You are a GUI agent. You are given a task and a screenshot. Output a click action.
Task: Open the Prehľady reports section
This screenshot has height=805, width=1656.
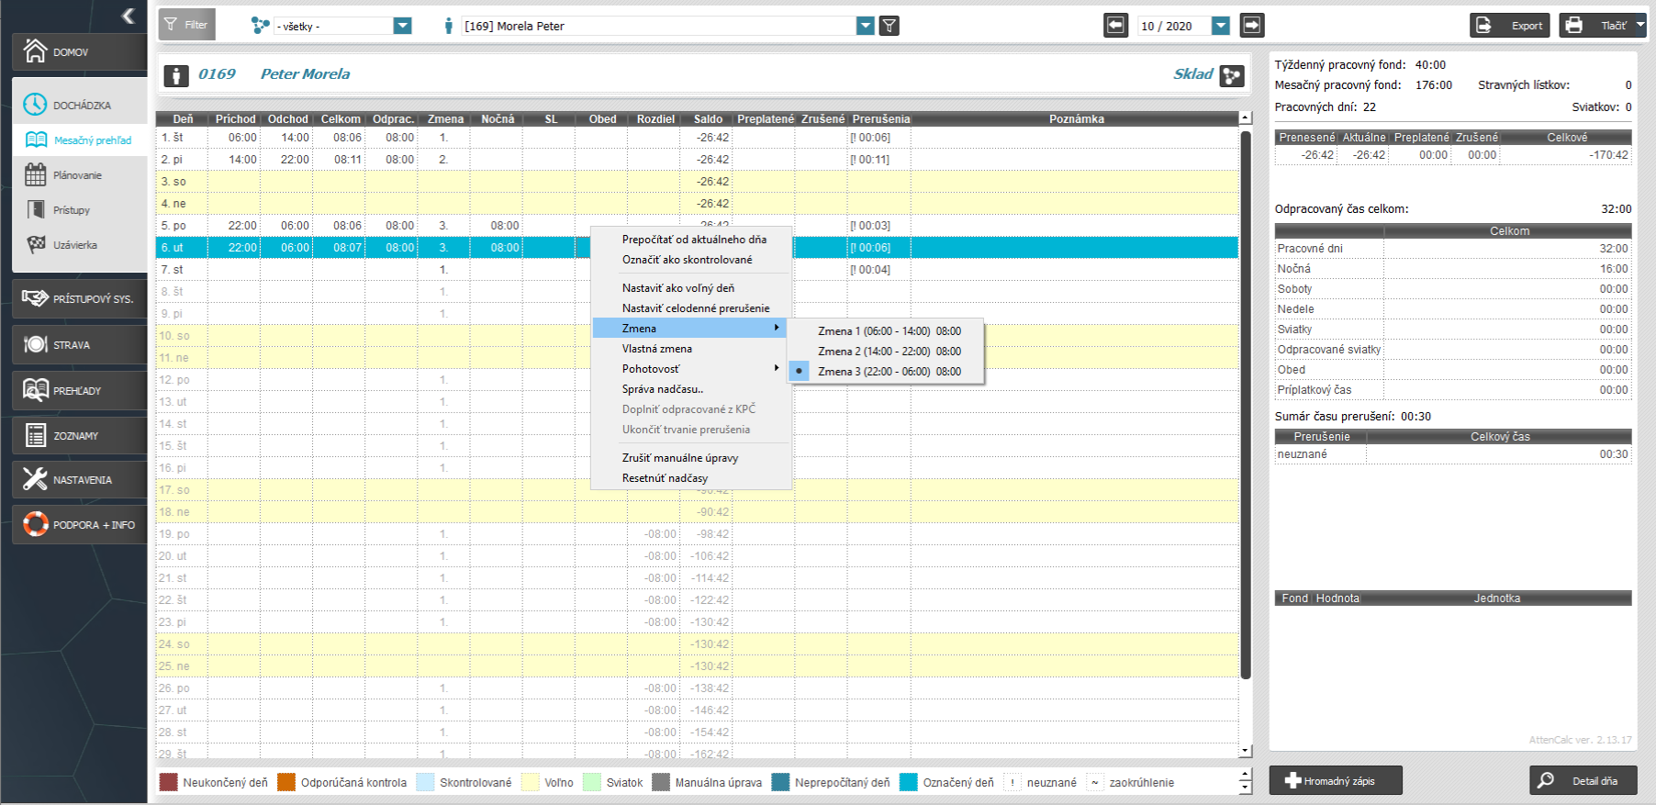point(80,390)
